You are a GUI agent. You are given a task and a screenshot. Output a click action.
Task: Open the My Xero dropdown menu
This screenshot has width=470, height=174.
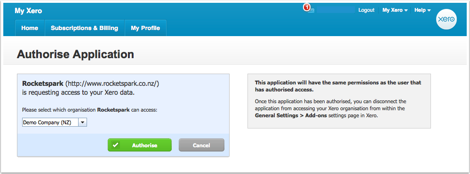click(395, 10)
